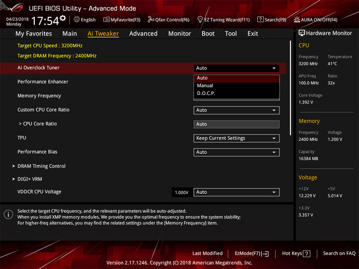The height and width of the screenshot is (269, 359).
Task: Switch to the Main tab
Action: tap(70, 34)
